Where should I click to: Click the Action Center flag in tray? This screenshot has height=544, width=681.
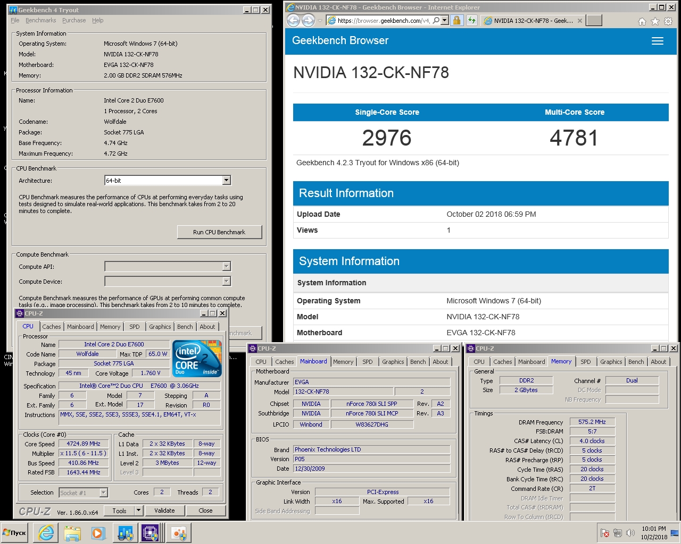605,533
